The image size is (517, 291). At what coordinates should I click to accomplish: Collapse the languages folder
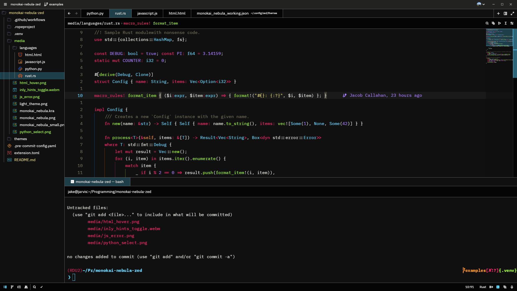click(32, 48)
